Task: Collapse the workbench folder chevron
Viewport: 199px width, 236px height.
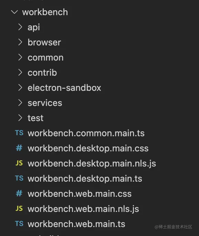Action: point(14,12)
